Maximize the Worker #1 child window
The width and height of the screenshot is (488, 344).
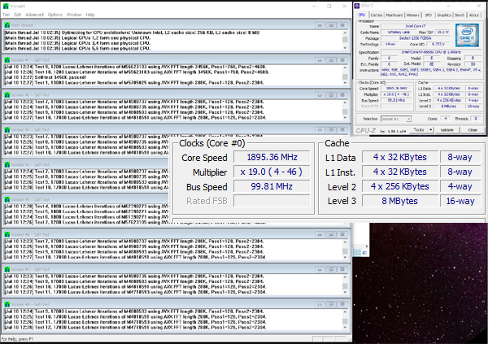click(x=331, y=60)
